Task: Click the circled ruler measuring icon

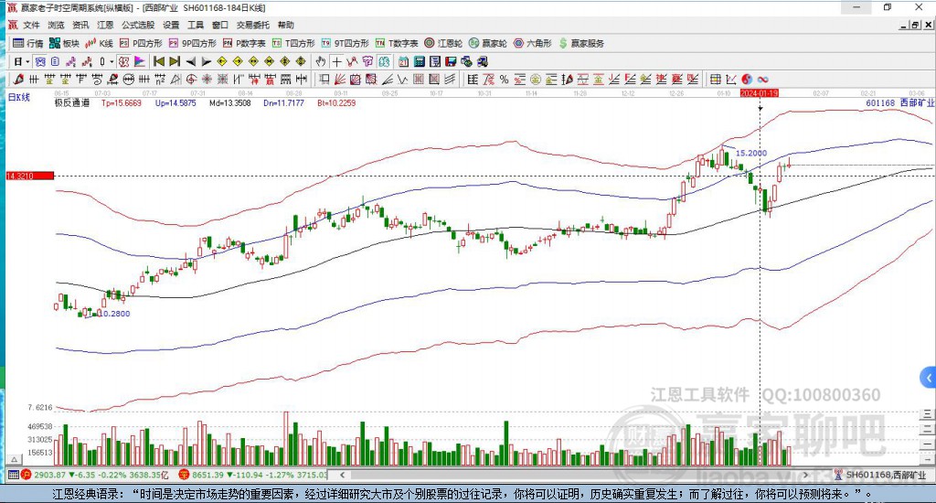Action: pos(128,79)
